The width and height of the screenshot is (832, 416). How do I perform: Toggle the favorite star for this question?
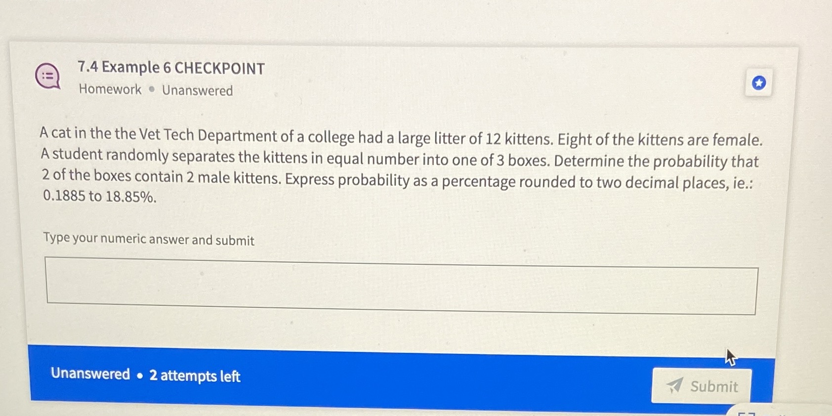[x=759, y=83]
